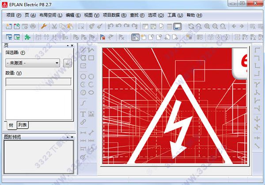Viewport: 265px width, 185px height.
Task: Switch to the 树 tab
Action: (x=11, y=125)
